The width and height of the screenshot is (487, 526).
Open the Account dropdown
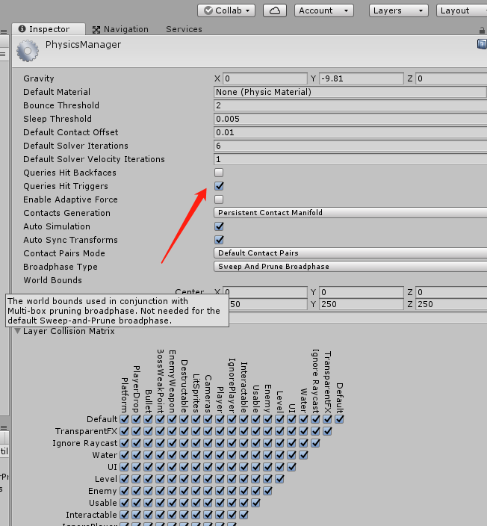pyautogui.click(x=324, y=10)
